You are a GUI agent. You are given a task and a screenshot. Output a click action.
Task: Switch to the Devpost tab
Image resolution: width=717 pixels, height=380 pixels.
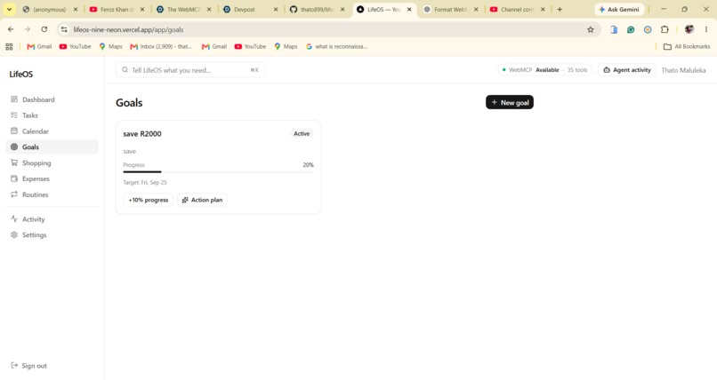click(250, 9)
